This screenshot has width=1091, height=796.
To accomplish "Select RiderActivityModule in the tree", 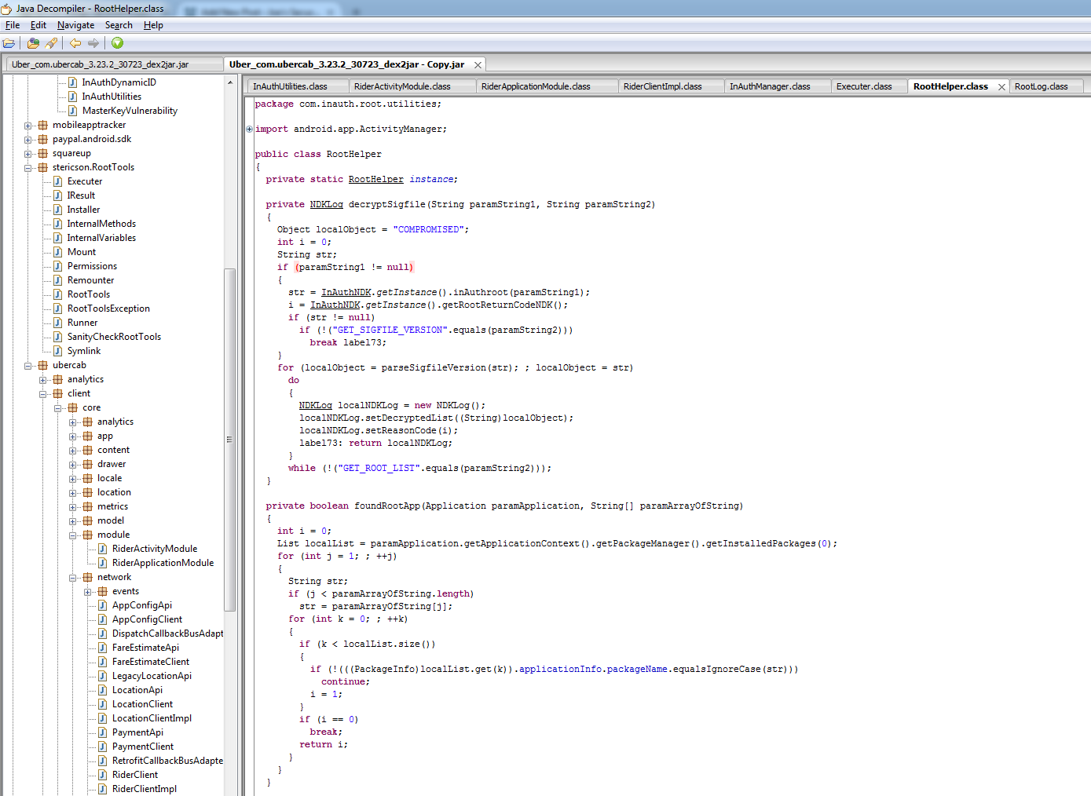I will pyautogui.click(x=154, y=549).
